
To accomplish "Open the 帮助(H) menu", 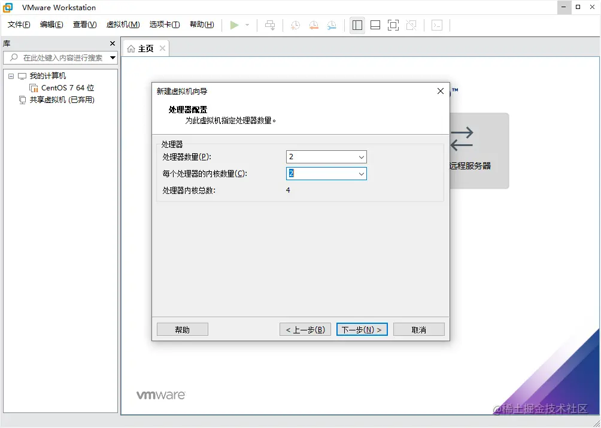I will pos(202,25).
